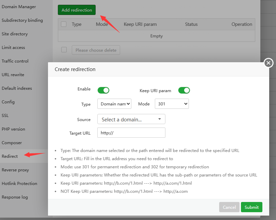Viewport: 276px width, 220px height.
Task: Select Redirect in the sidebar
Action: pos(10,156)
